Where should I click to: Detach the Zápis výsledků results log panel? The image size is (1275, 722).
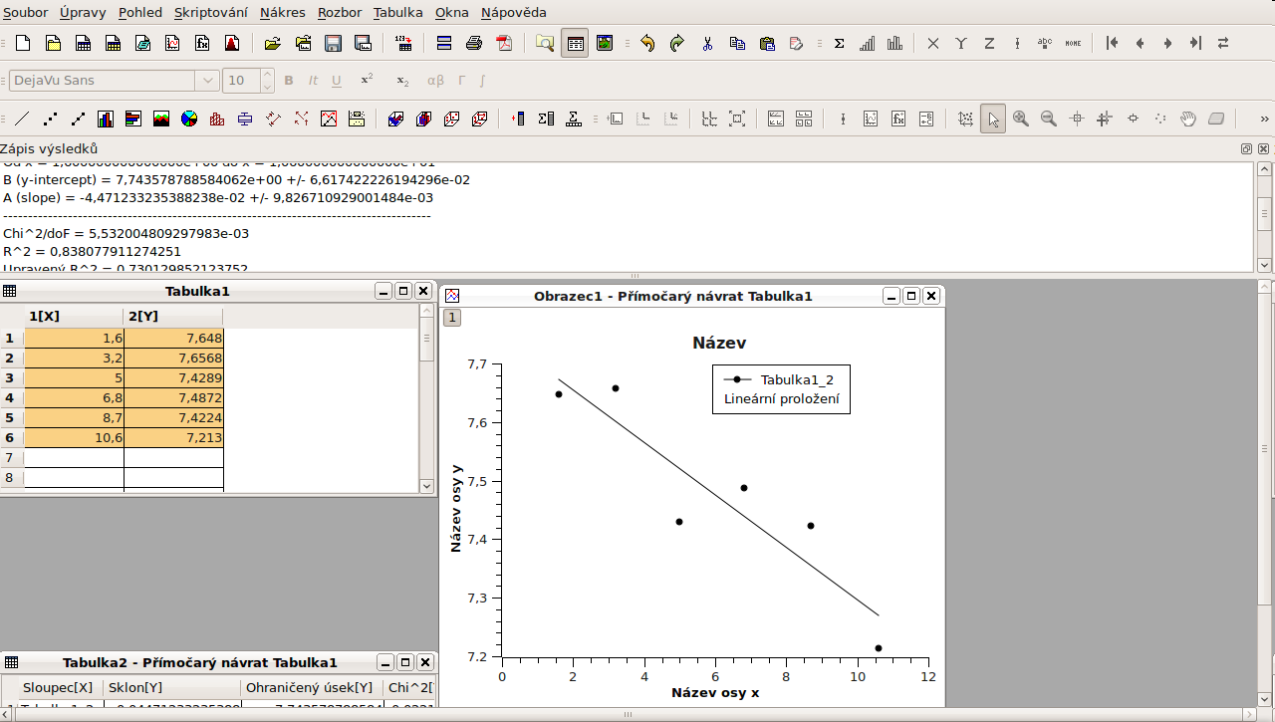pyautogui.click(x=1246, y=148)
